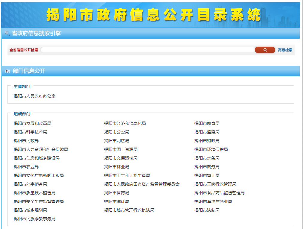Open 揭阳市环境保护局 link

(211, 149)
